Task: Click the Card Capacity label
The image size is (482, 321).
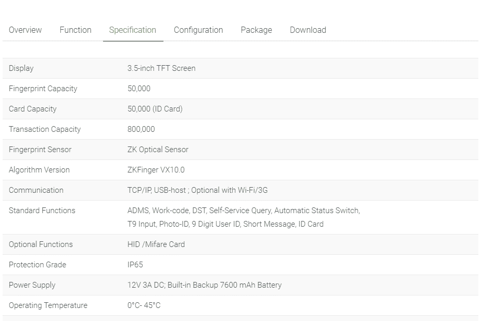Action: pos(33,109)
